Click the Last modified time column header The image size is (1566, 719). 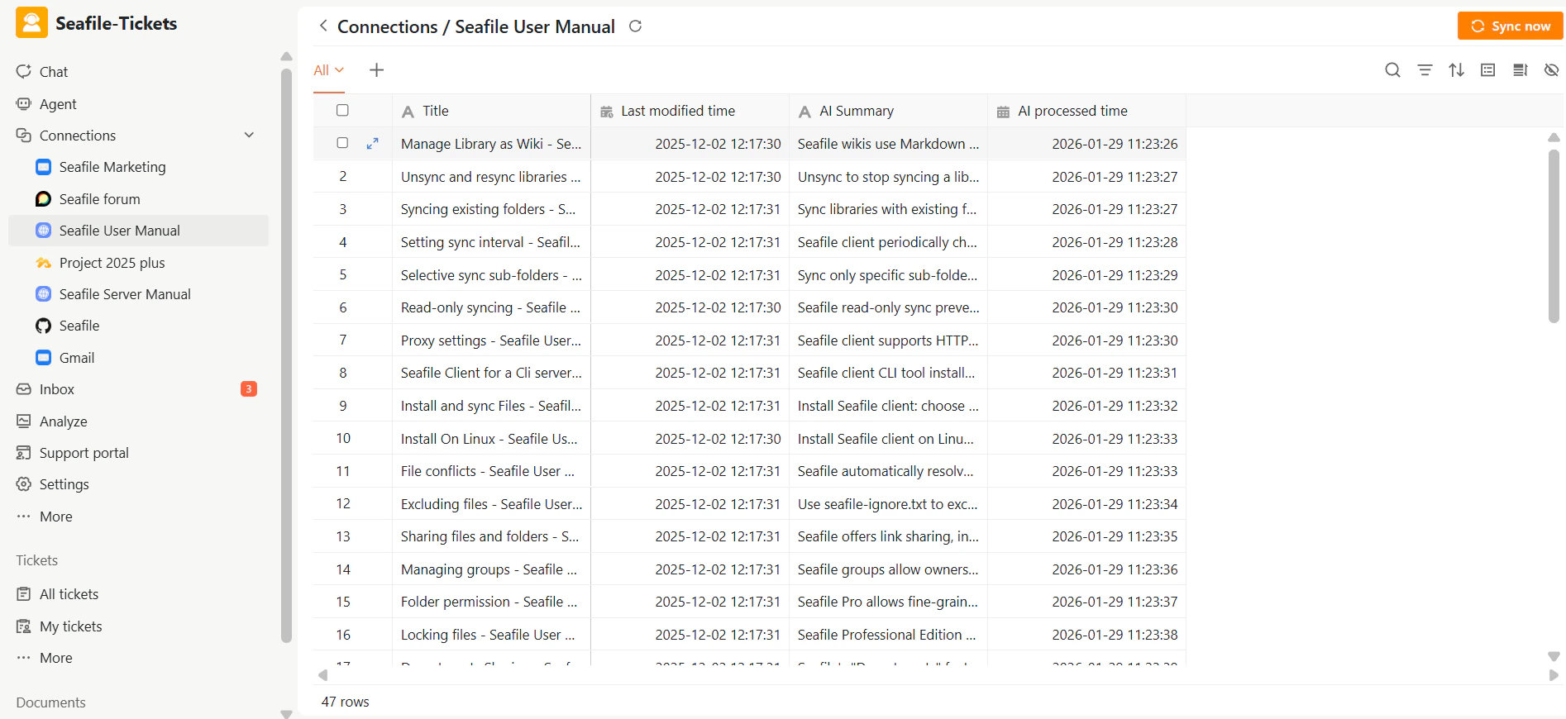point(690,111)
